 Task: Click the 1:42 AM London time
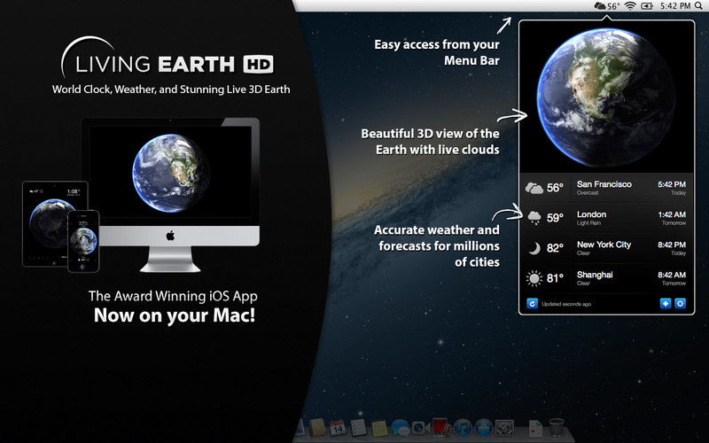tap(672, 214)
